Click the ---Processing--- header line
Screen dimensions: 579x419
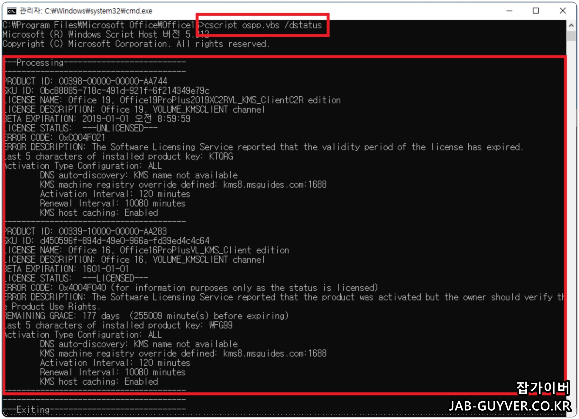(95, 63)
